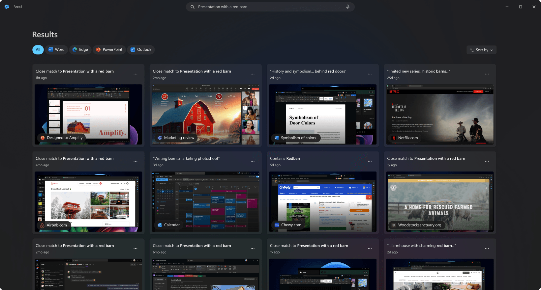This screenshot has height=290, width=541.
Task: Click the 'History and symbolism... behind red doors' title
Action: tap(308, 71)
